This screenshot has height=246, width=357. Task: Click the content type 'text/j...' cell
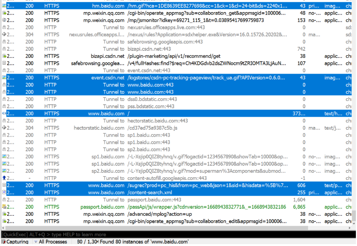coord(332,128)
